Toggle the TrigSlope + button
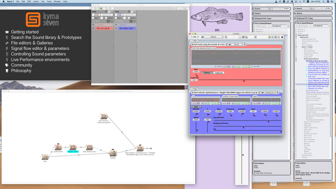The height and width of the screenshot is (189, 336). coord(207,73)
